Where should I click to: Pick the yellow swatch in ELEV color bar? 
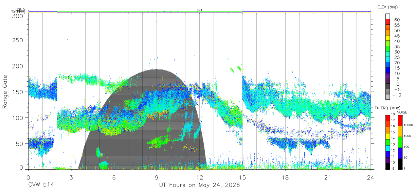(x=388, y=38)
